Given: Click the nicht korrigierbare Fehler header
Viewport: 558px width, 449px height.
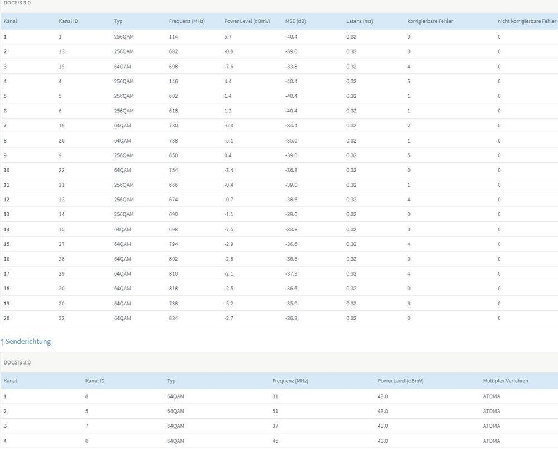Looking at the screenshot, I should click(527, 21).
